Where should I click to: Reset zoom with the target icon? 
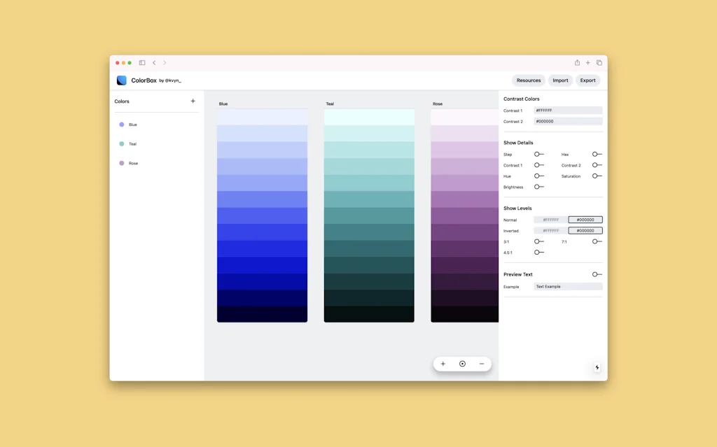click(x=462, y=364)
